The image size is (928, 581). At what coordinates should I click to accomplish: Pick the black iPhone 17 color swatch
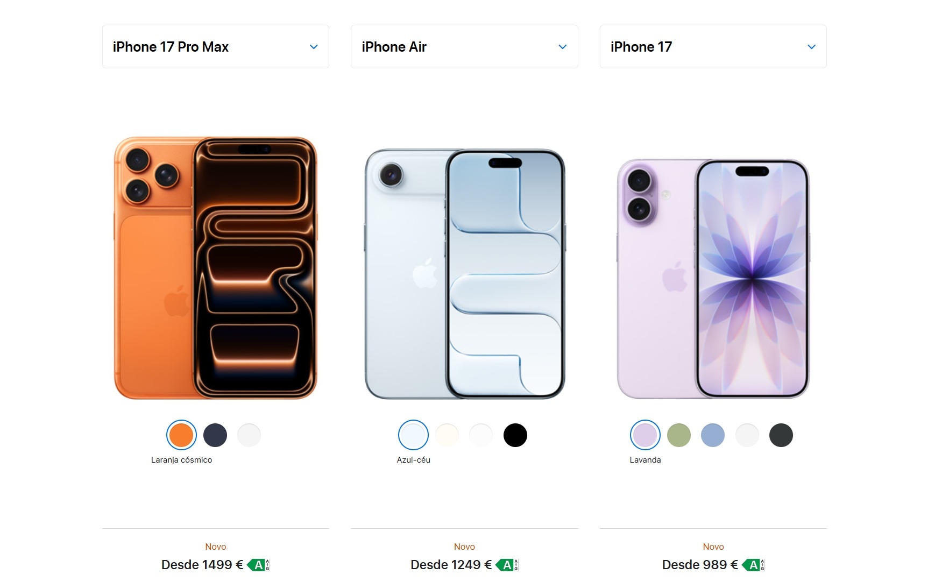[781, 435]
